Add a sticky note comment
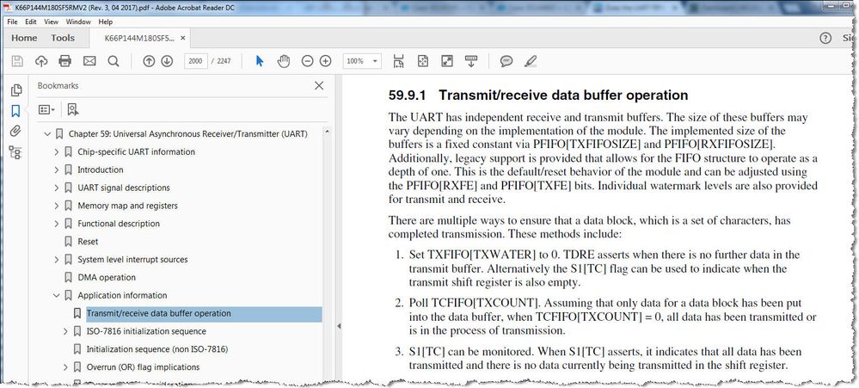 (506, 61)
